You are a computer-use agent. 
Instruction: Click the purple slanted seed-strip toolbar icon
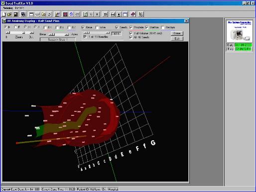click(133, 14)
